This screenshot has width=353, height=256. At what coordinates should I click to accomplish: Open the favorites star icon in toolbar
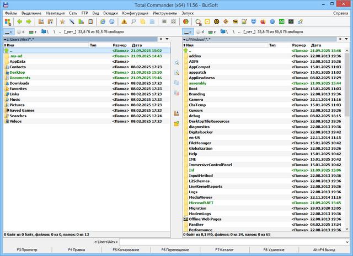click(62, 21)
